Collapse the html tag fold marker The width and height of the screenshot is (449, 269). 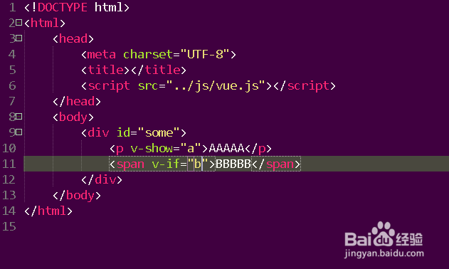pyautogui.click(x=19, y=22)
